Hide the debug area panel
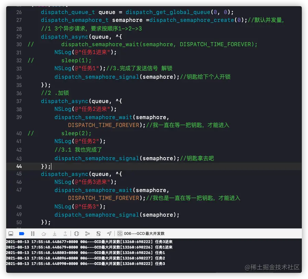This screenshot has width=308, height=279. (x=11, y=234)
